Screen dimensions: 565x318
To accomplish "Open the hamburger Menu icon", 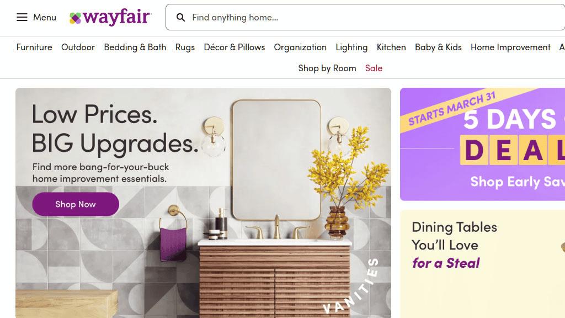I will click(x=22, y=17).
